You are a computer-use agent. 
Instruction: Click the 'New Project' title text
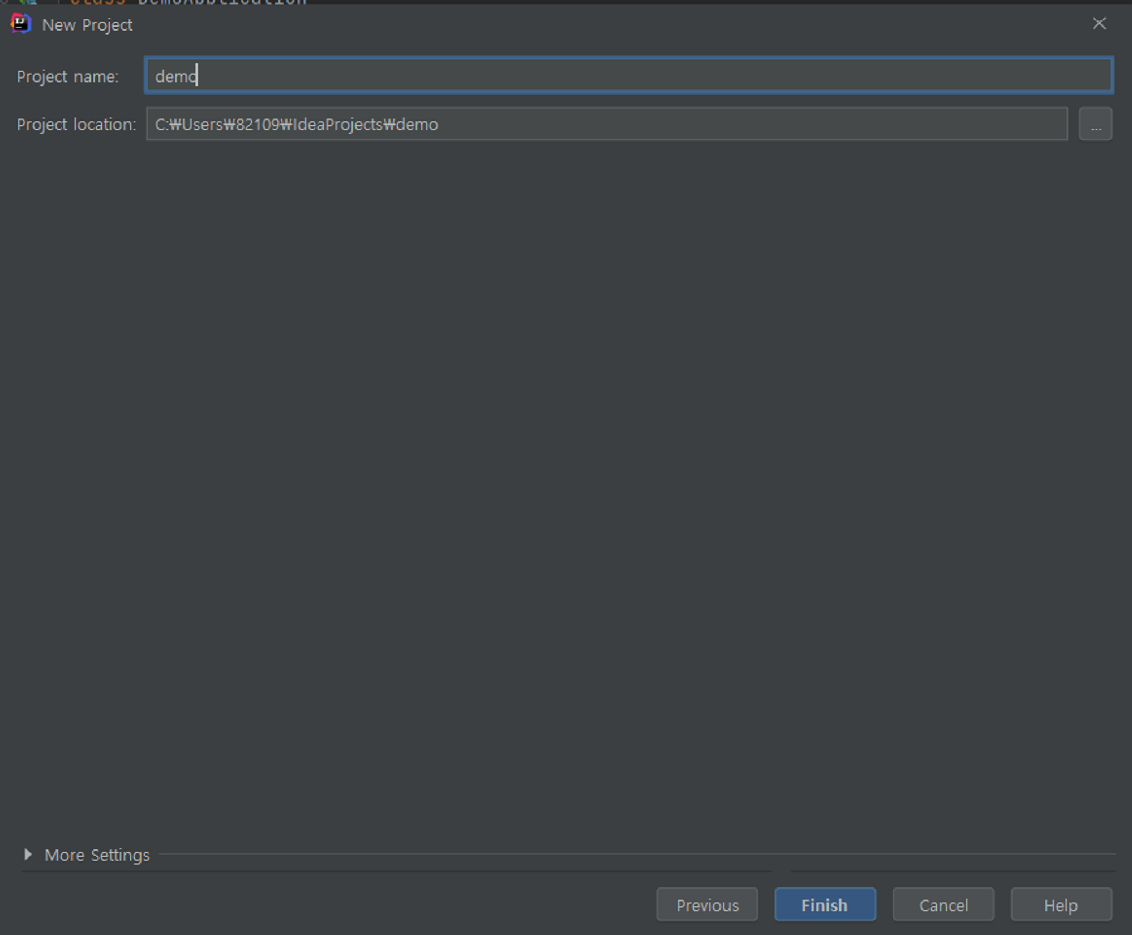[87, 25]
